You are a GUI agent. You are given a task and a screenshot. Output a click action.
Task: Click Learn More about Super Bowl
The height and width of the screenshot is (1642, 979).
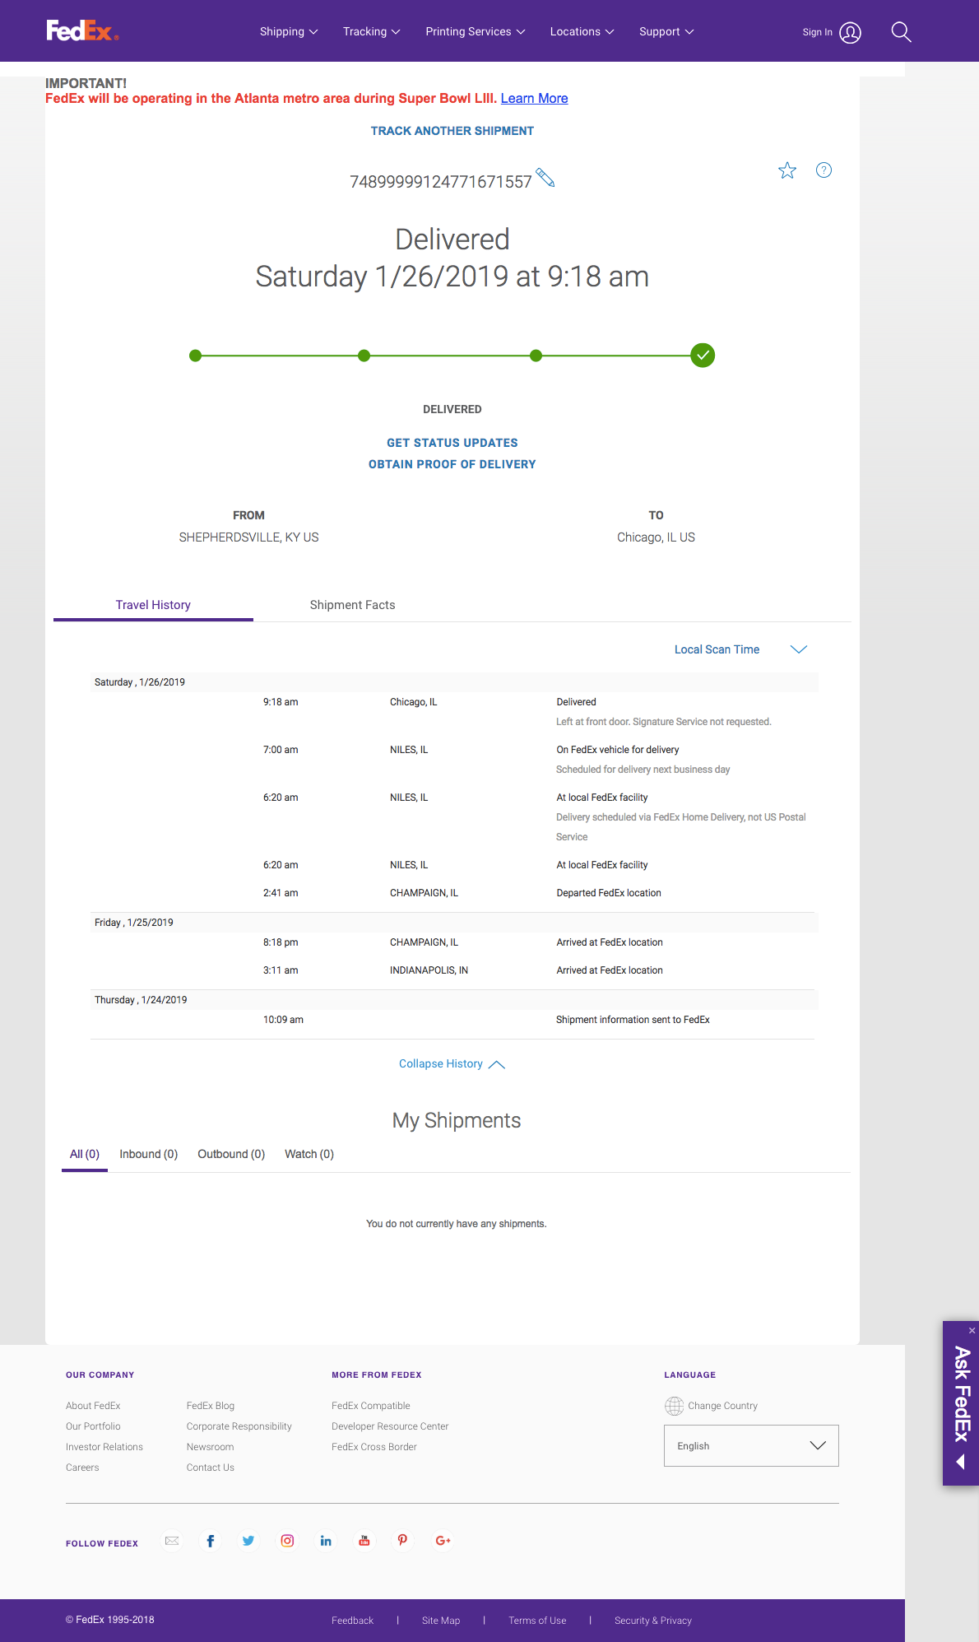click(534, 99)
